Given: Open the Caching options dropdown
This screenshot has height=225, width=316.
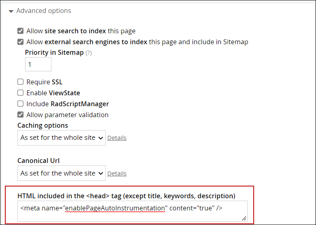Looking at the screenshot, I should tap(61, 138).
